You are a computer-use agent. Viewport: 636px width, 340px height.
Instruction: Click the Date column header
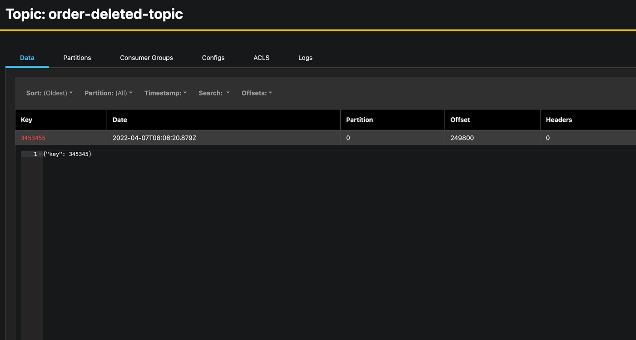point(119,120)
